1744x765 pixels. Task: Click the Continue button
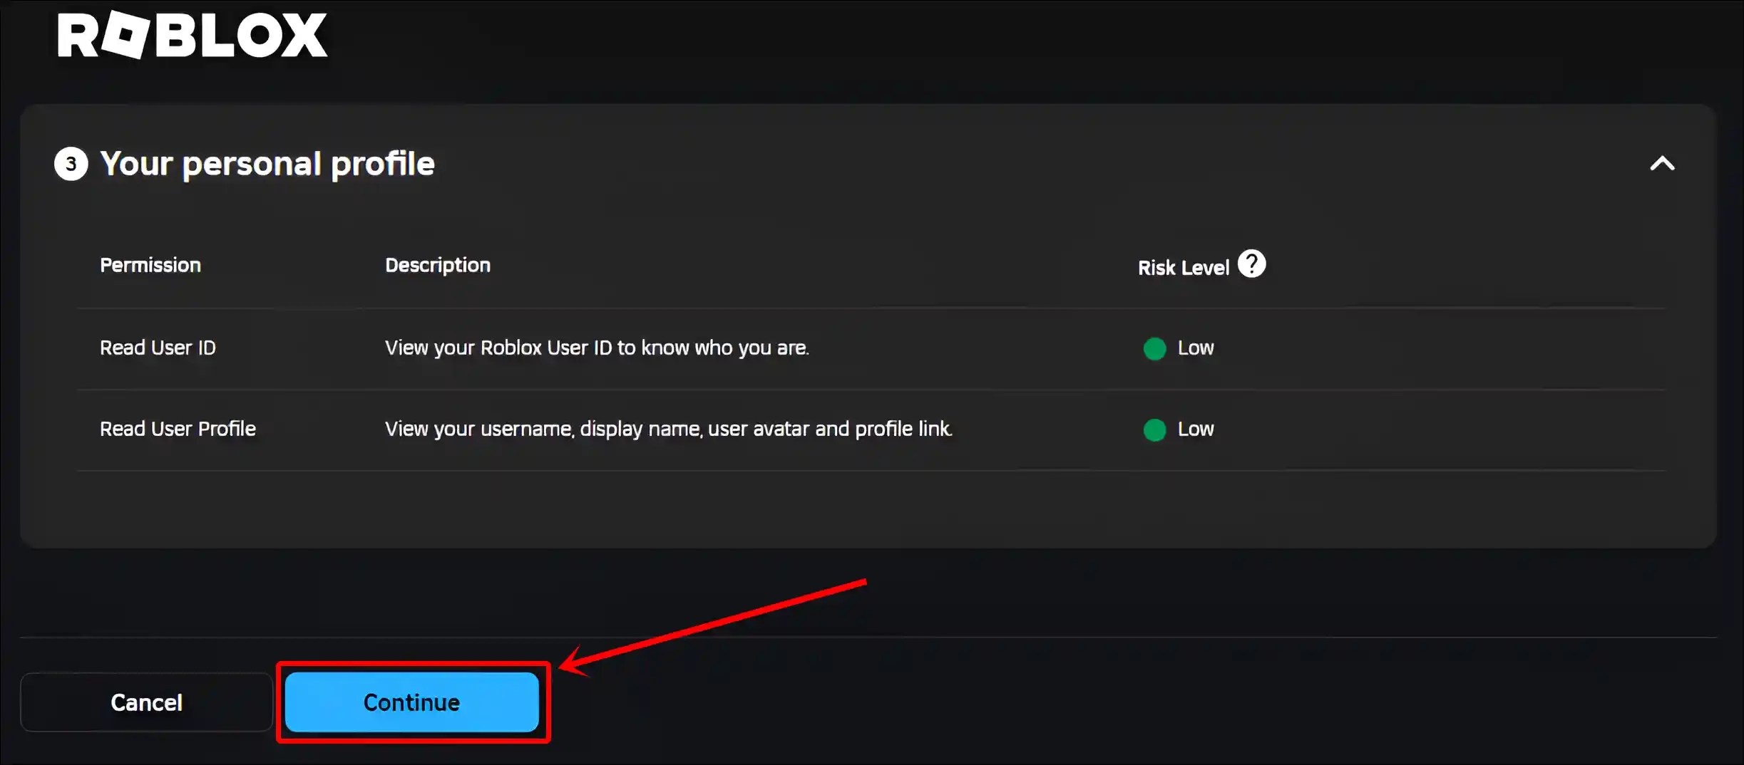click(x=412, y=702)
